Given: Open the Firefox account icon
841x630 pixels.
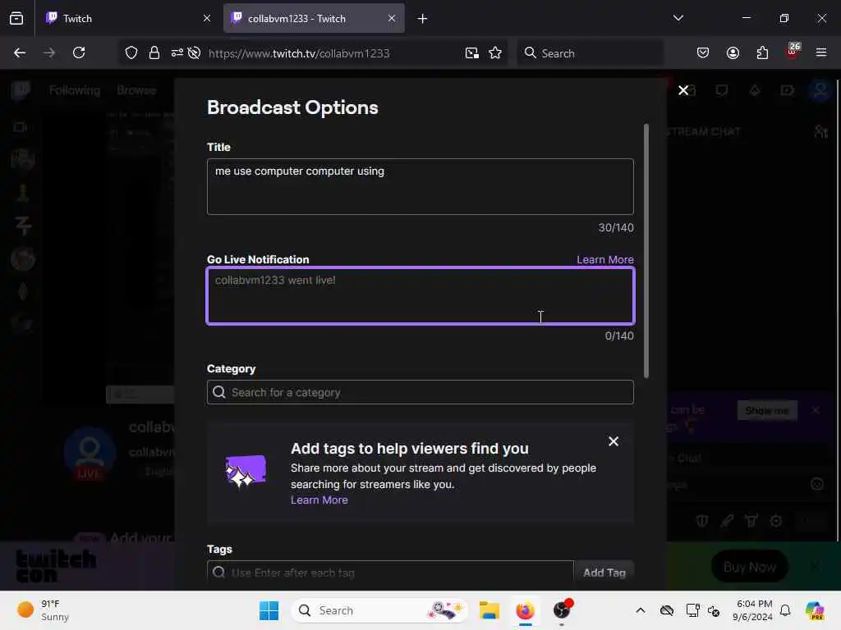Looking at the screenshot, I should tap(733, 52).
